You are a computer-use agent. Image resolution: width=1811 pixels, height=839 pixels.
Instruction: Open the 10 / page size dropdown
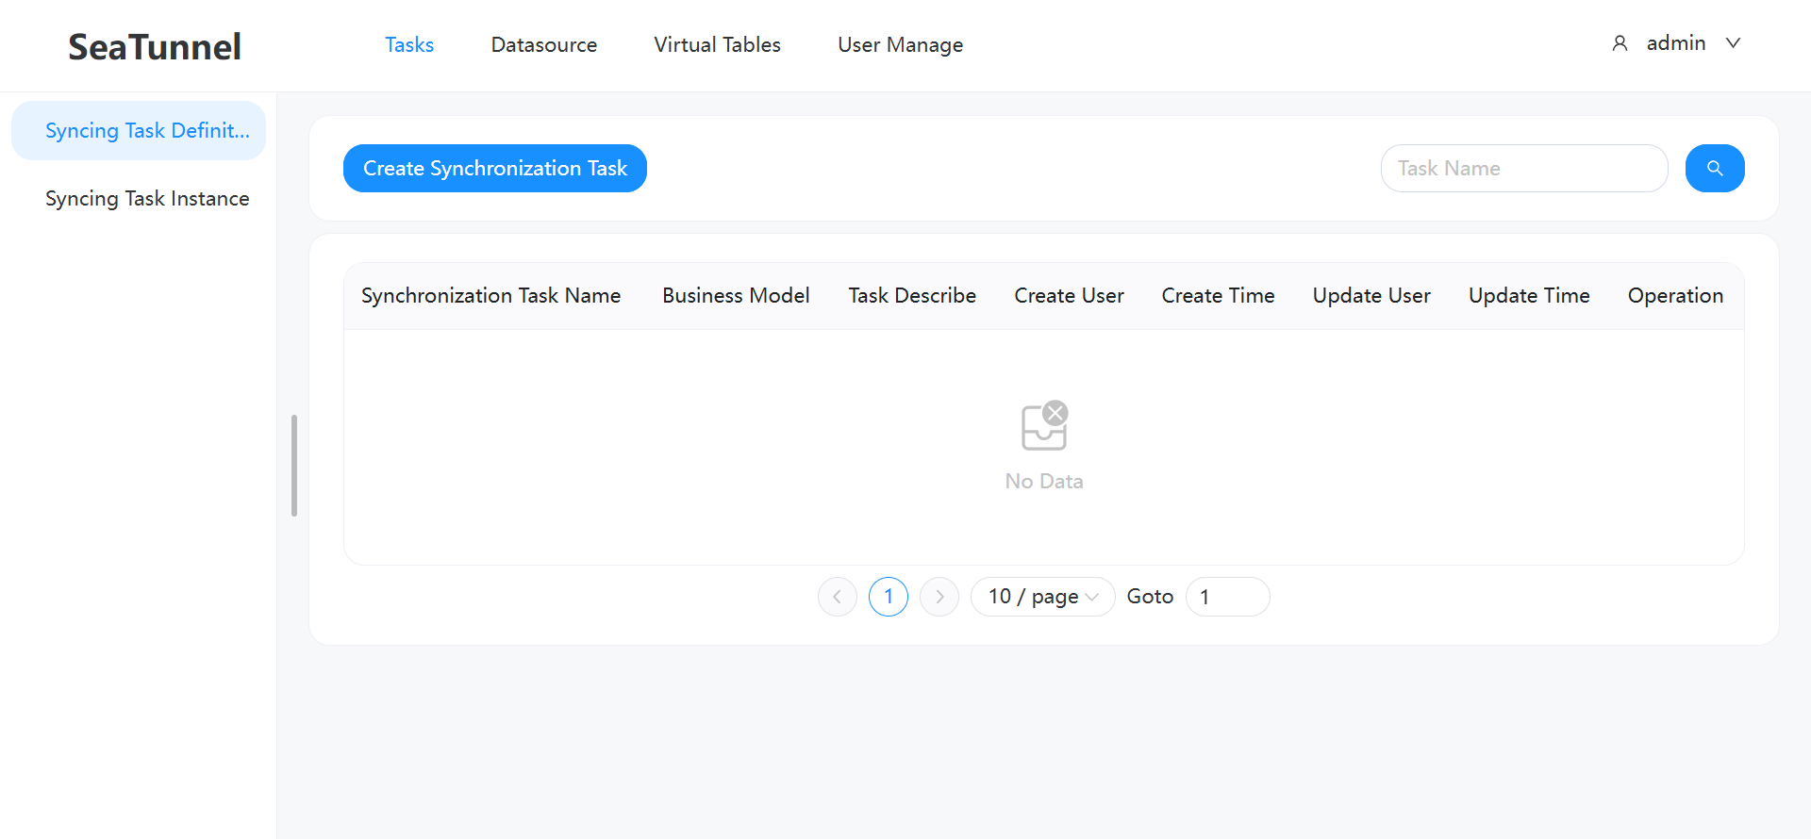(1042, 597)
